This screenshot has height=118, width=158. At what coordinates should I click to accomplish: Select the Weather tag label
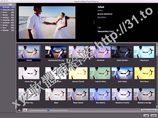click(x=6, y=30)
